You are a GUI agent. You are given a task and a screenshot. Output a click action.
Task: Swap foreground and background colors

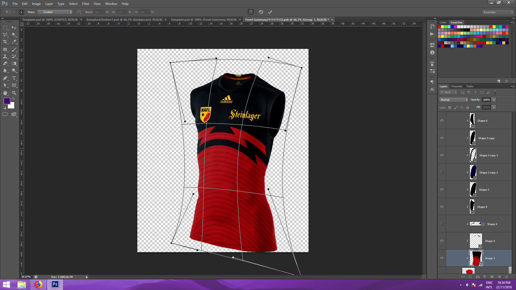coord(13,99)
